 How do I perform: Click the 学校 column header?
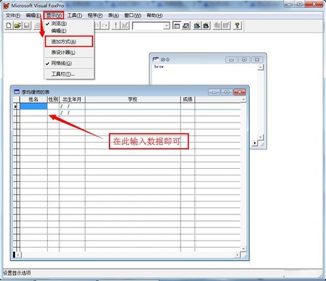tap(132, 100)
